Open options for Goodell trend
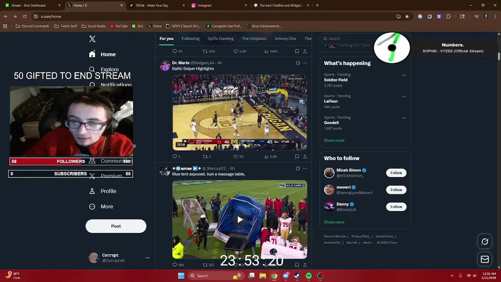Image resolution: width=501 pixels, height=282 pixels. pos(404,118)
